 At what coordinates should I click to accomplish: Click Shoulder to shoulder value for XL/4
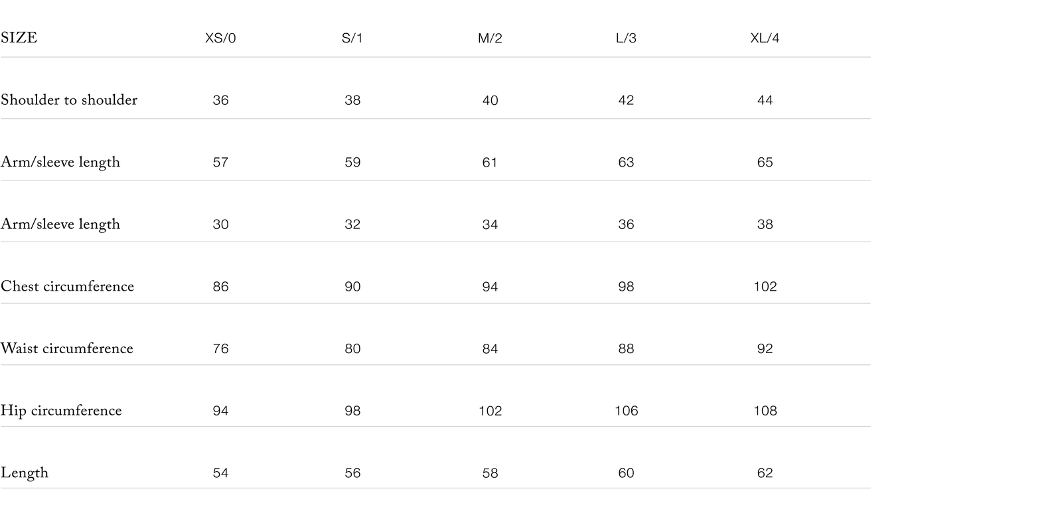[765, 100]
